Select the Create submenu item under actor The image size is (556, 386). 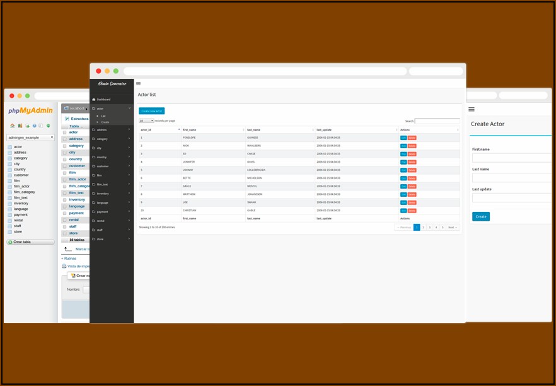tap(105, 122)
